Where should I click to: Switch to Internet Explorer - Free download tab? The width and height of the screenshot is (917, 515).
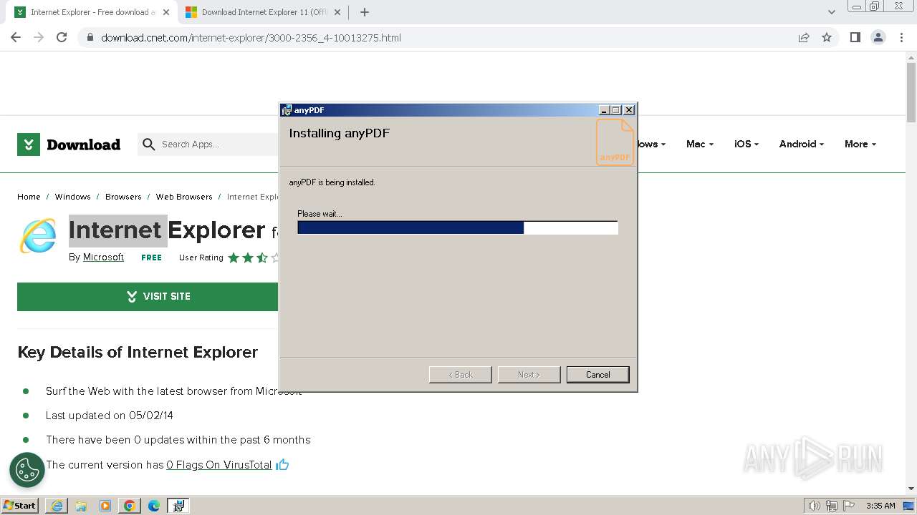(x=93, y=12)
